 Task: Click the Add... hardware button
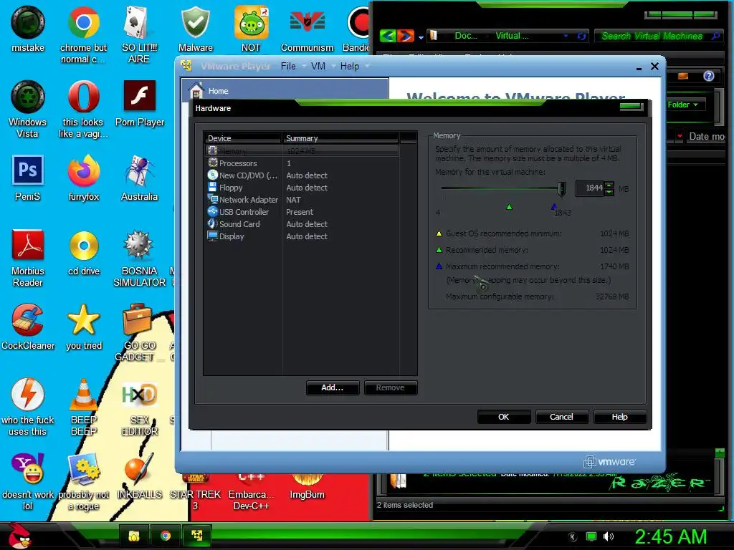click(333, 387)
